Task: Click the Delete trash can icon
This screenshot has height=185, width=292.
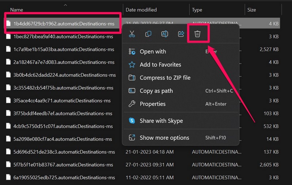Action: [x=197, y=34]
